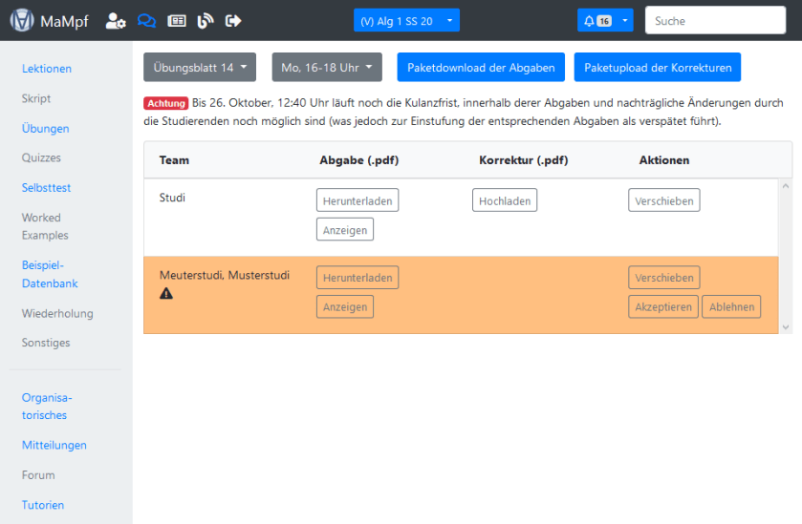This screenshot has height=524, width=802.
Task: Open Beispiel-Datenbank sidebar link
Action: [50, 274]
